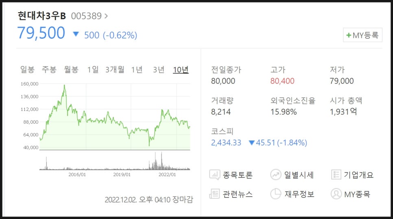Click the 일별시세 chart icon
393x219 pixels.
275,175
